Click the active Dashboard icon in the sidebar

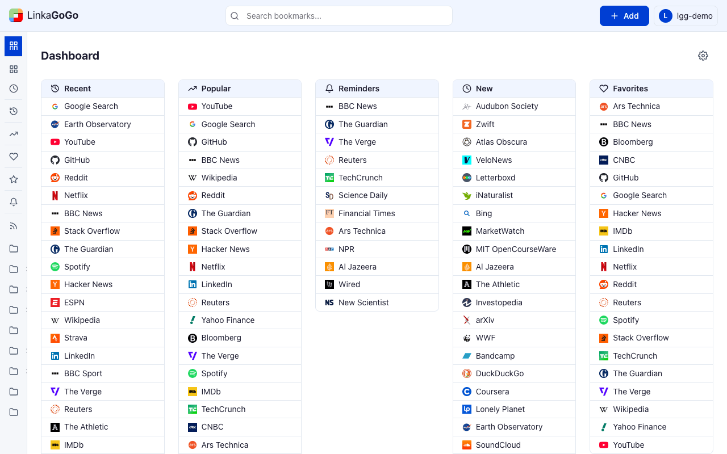pos(14,46)
